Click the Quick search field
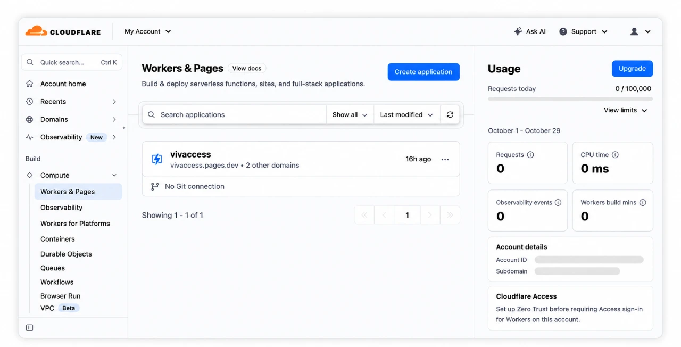The height and width of the screenshot is (347, 681). coord(72,62)
